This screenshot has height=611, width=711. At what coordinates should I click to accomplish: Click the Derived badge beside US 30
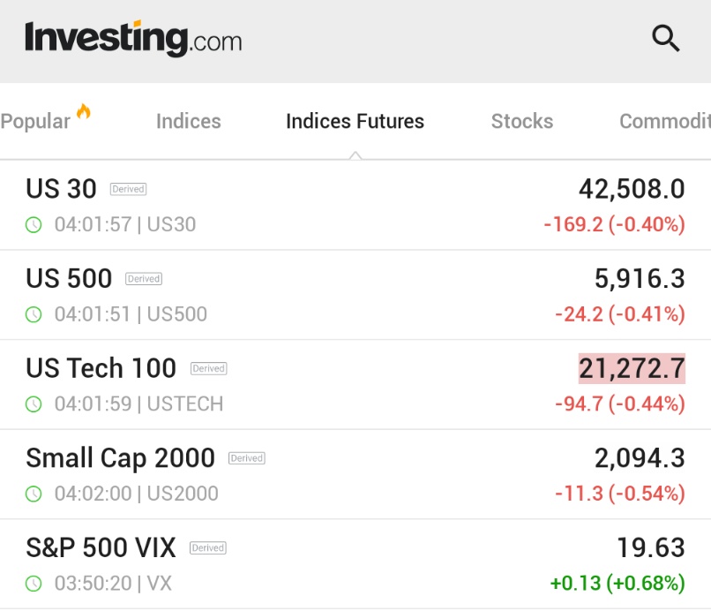pyautogui.click(x=128, y=189)
